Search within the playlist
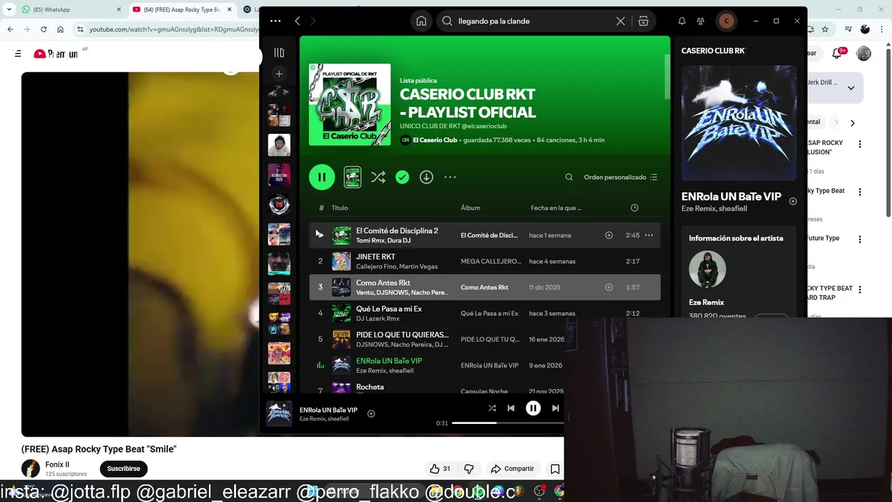 pyautogui.click(x=569, y=177)
